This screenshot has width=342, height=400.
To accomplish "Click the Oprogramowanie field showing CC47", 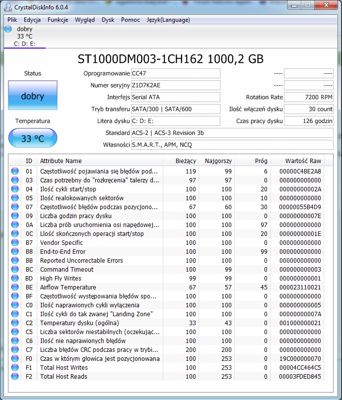I will point(176,73).
